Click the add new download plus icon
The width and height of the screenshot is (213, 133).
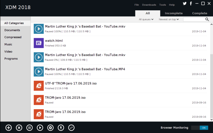9,128
